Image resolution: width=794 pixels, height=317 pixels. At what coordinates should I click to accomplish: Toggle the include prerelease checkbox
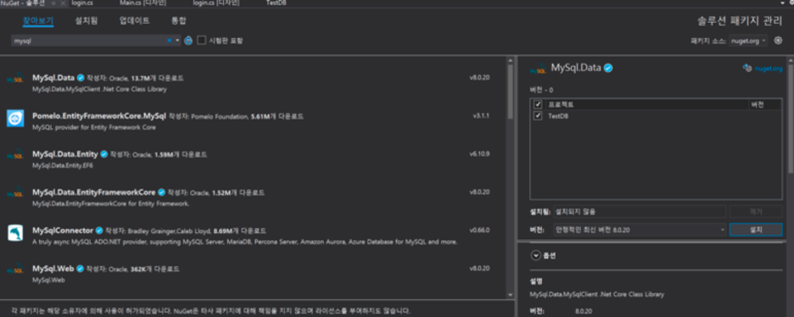[x=202, y=40]
